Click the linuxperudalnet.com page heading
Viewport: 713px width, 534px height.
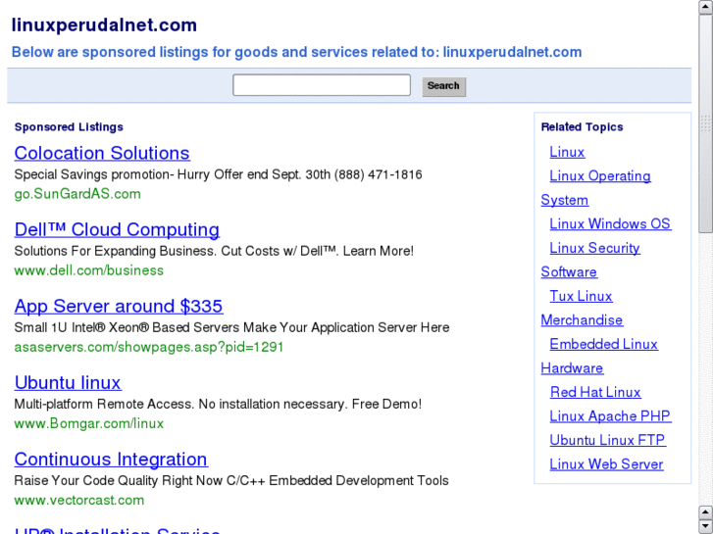click(x=104, y=25)
